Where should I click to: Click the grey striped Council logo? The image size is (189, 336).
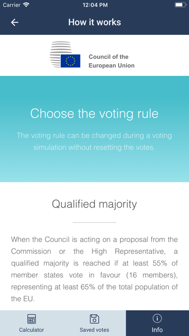60,54
